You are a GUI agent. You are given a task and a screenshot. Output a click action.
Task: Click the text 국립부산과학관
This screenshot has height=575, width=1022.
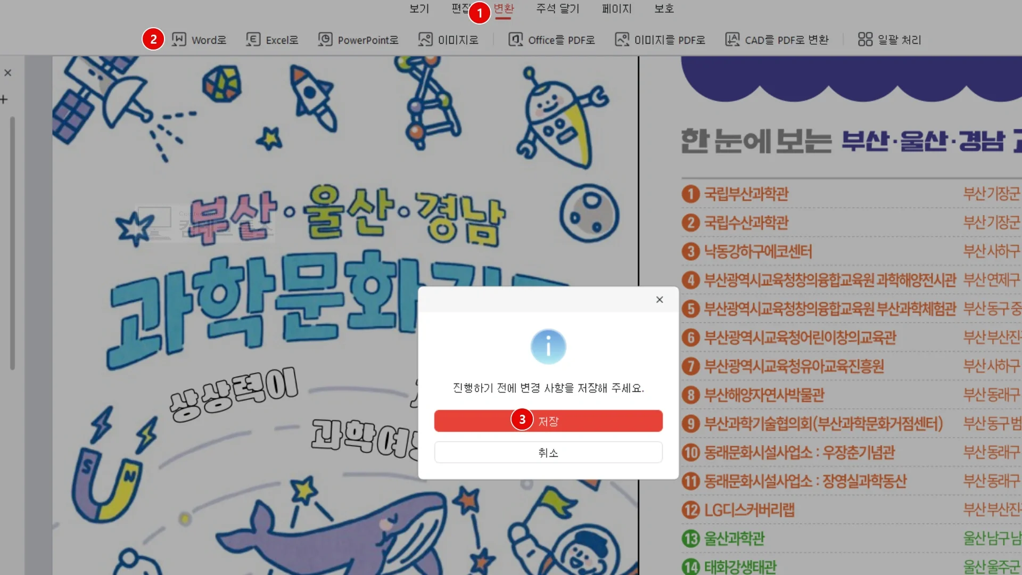pyautogui.click(x=746, y=194)
